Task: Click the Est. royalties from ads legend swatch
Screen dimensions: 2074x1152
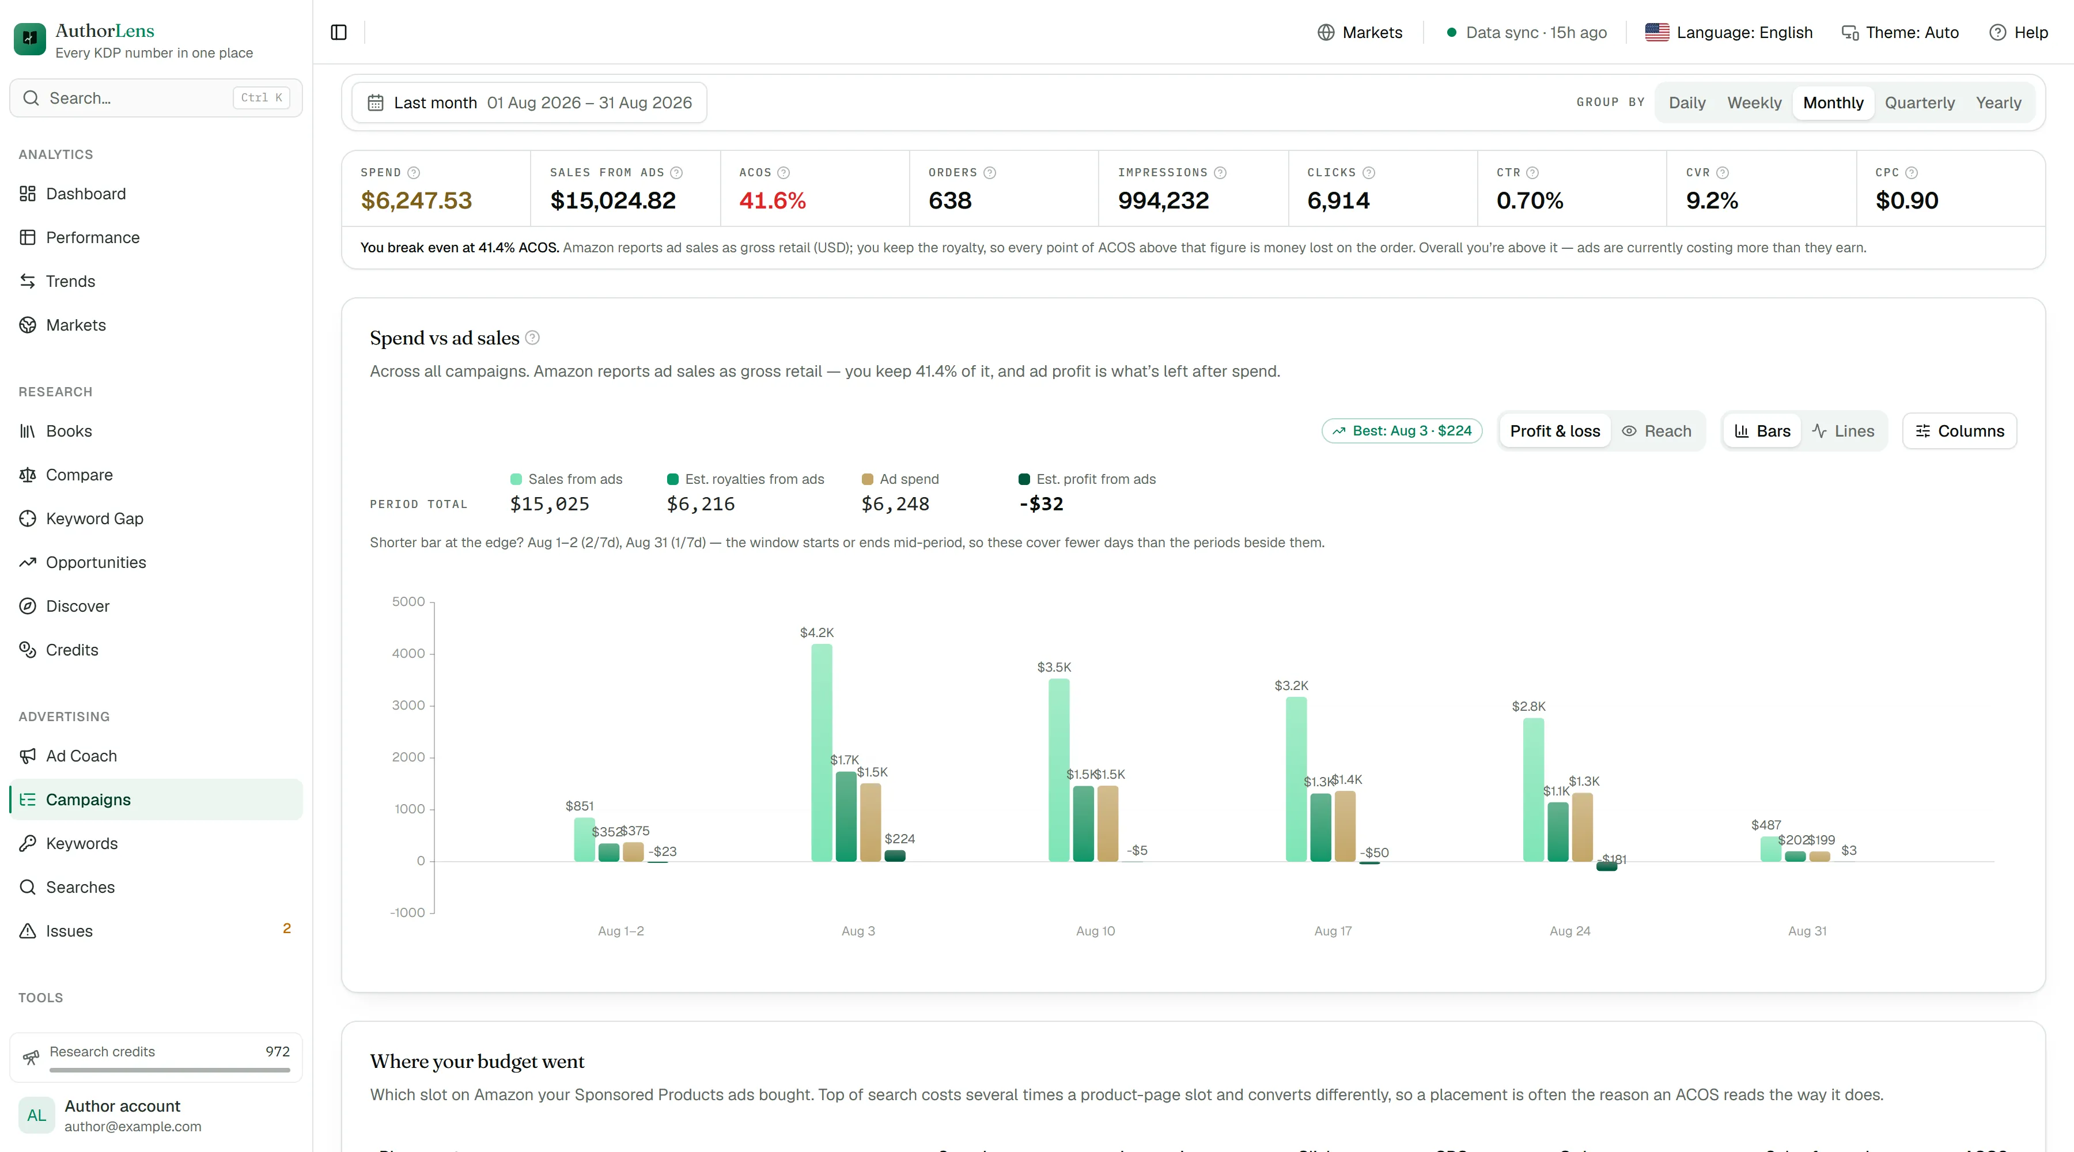Action: (673, 479)
